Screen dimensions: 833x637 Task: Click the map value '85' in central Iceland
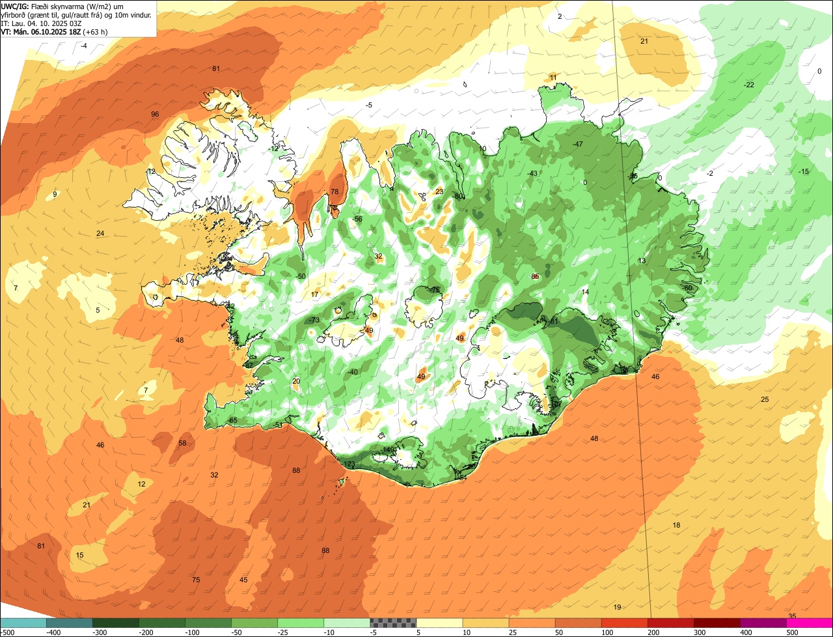pos(535,276)
